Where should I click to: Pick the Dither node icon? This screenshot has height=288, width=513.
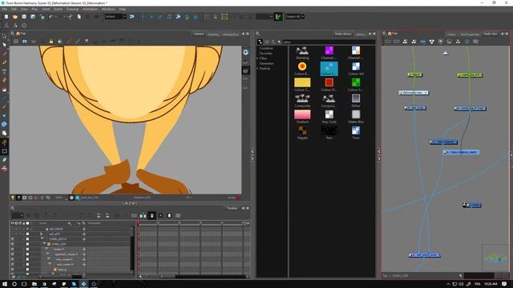click(356, 98)
